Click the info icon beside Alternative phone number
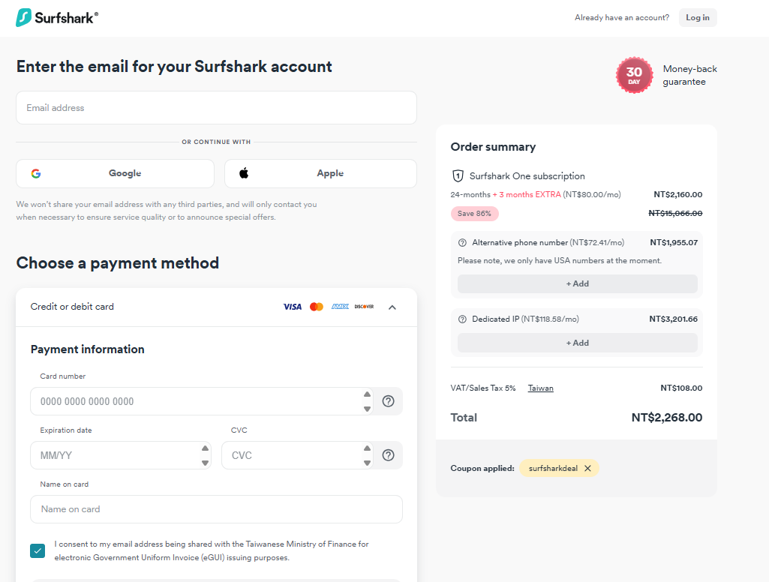 click(462, 243)
